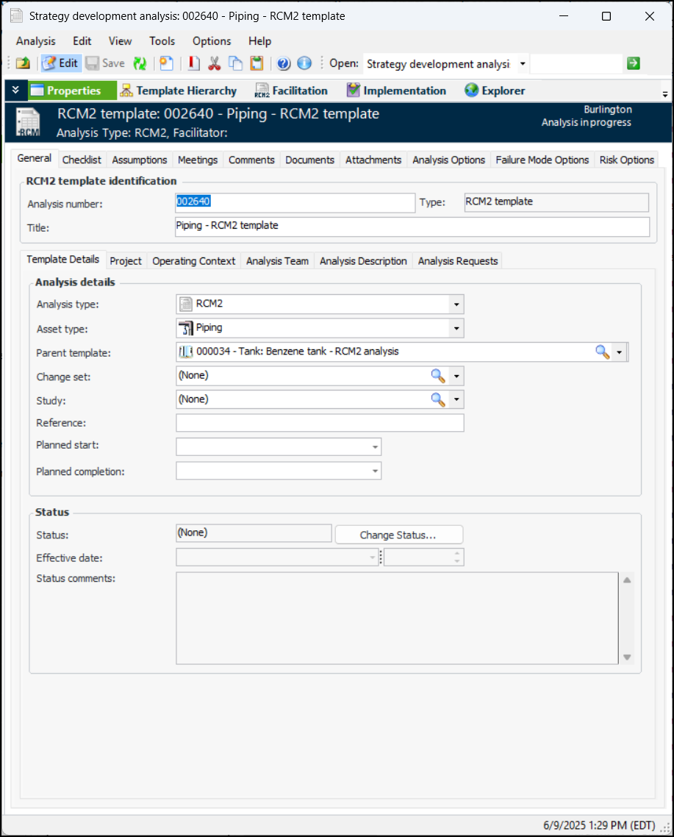Open the Template Hierarchy view
The height and width of the screenshot is (837, 674).
point(179,90)
